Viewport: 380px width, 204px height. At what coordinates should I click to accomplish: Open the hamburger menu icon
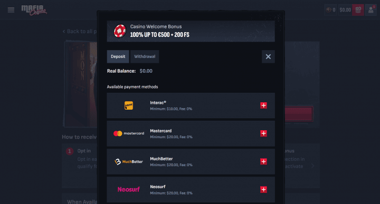pos(11,10)
